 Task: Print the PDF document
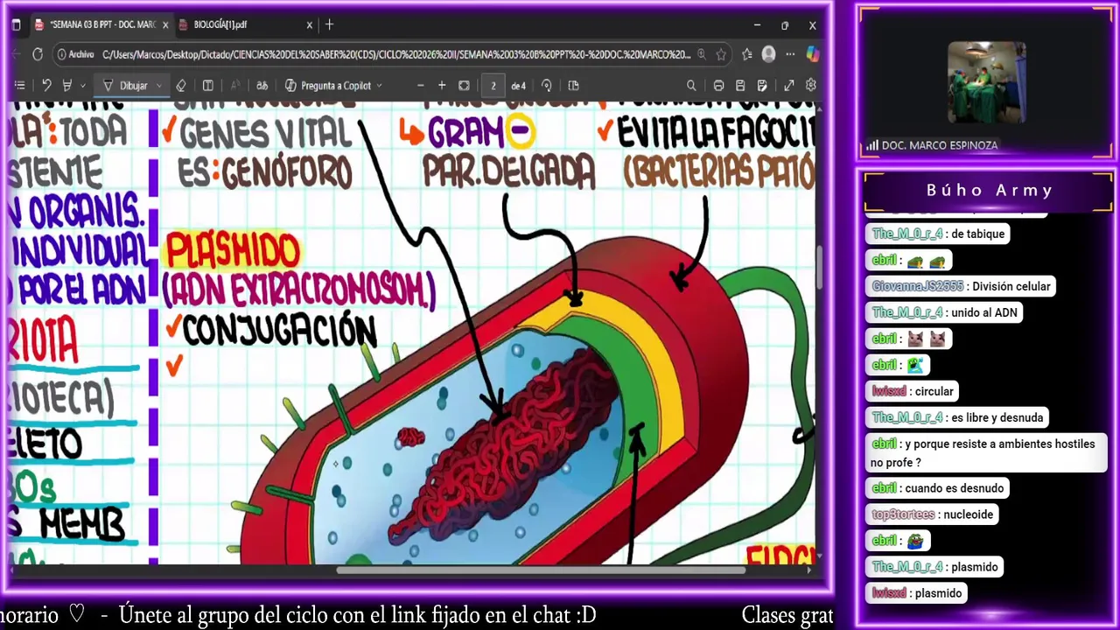click(718, 85)
